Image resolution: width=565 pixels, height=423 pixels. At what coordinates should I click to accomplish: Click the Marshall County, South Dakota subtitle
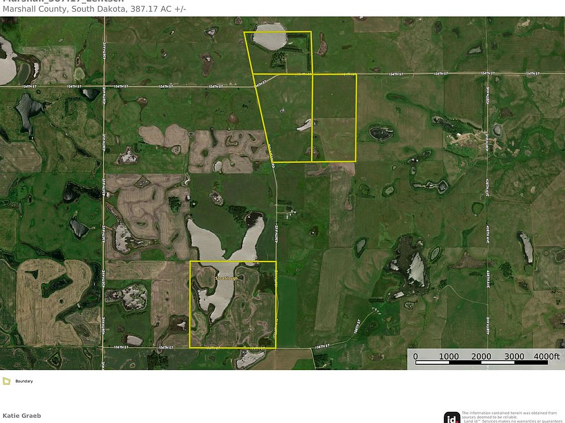coord(94,9)
